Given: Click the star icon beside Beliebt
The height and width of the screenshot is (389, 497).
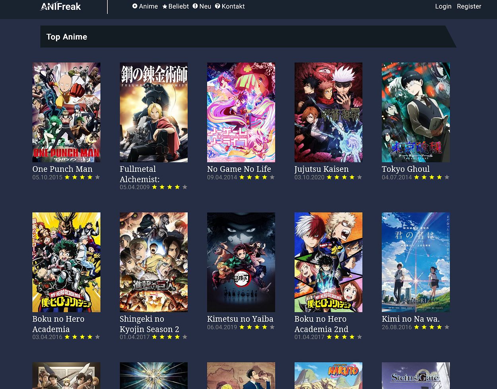Looking at the screenshot, I should click(165, 7).
